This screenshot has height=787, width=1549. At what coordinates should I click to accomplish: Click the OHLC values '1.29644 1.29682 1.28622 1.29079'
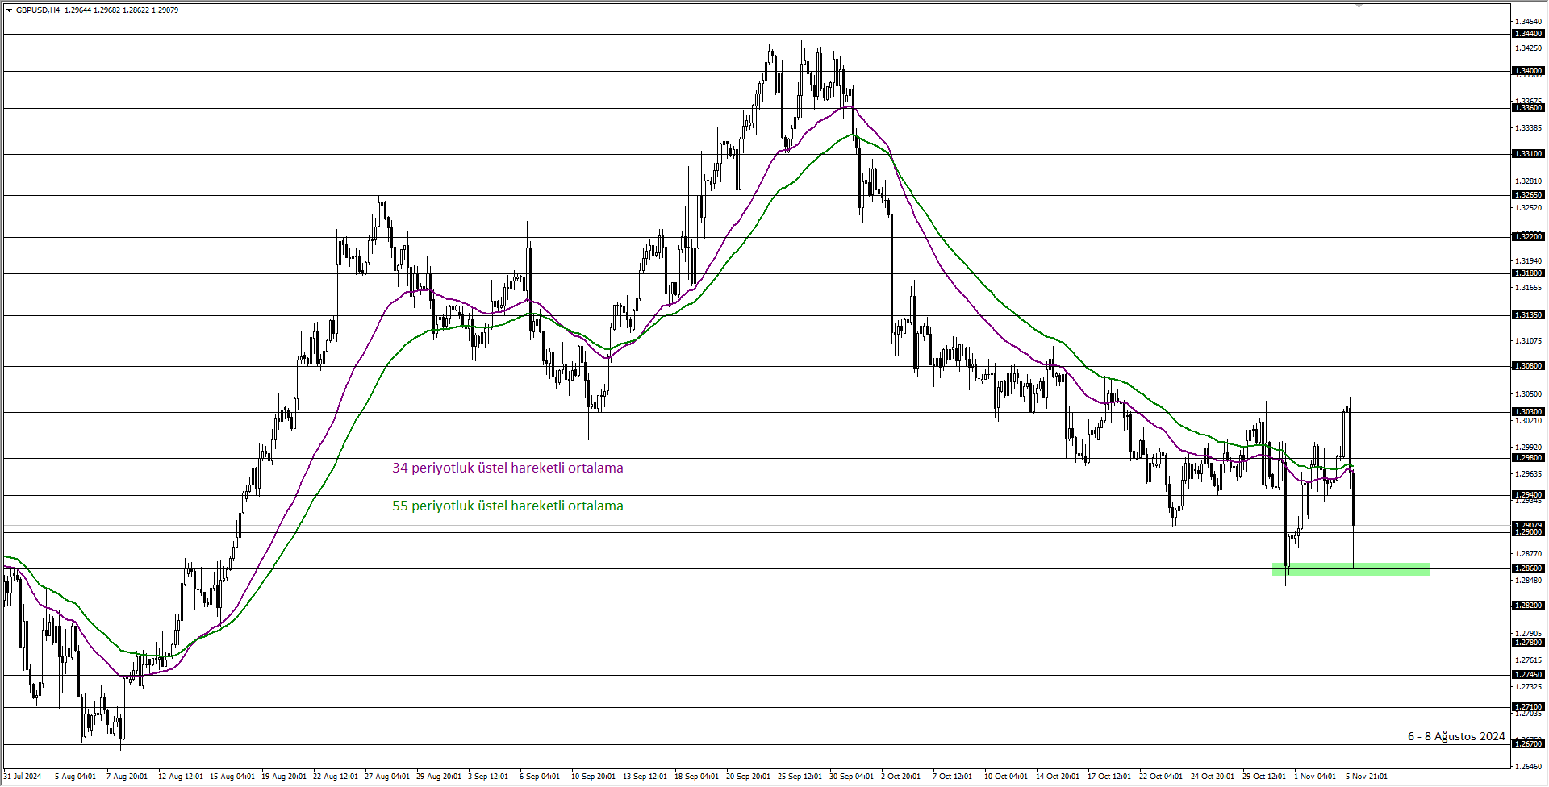pyautogui.click(x=121, y=10)
